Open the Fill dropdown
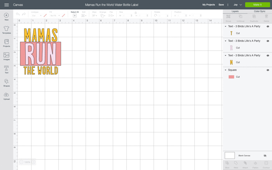This screenshot has height=170, width=272. pos(55,16)
